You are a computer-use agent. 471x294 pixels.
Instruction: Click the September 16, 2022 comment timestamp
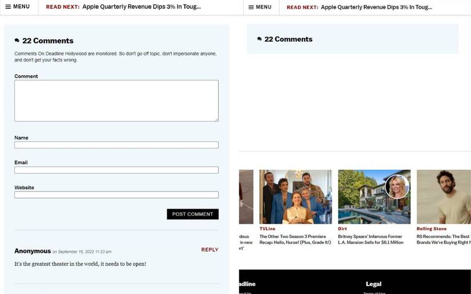point(82,252)
